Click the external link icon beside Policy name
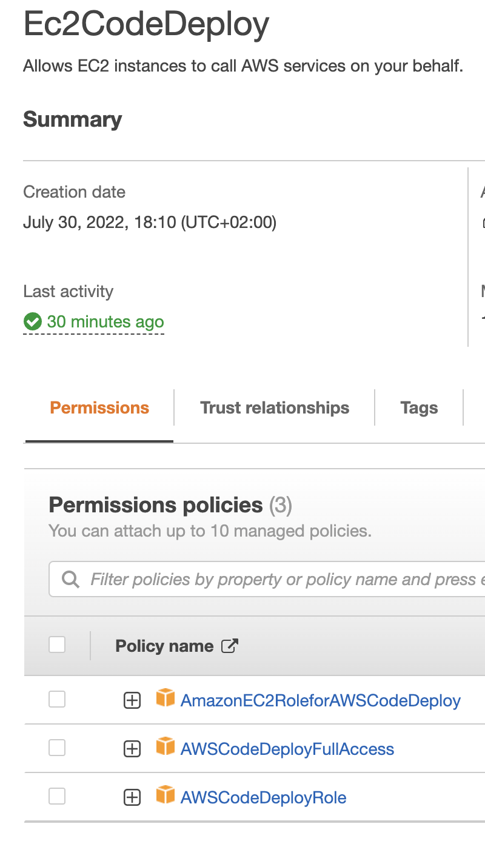The width and height of the screenshot is (485, 844). click(x=229, y=646)
